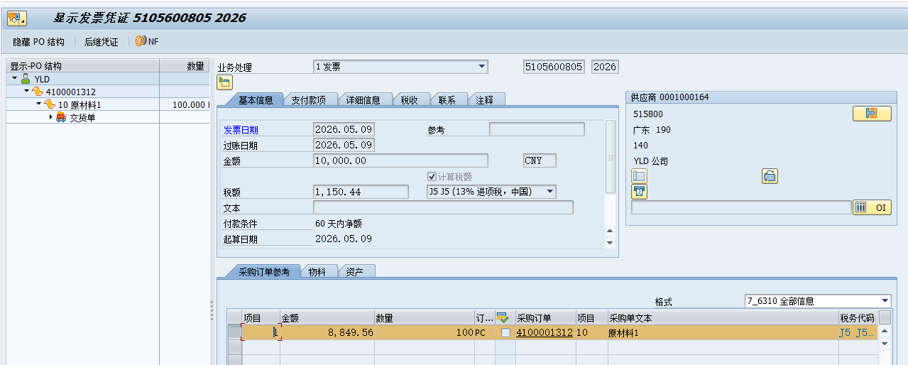Image resolution: width=908 pixels, height=365 pixels.
Task: Click the YLD 公司 supplier name
Action: click(x=651, y=161)
